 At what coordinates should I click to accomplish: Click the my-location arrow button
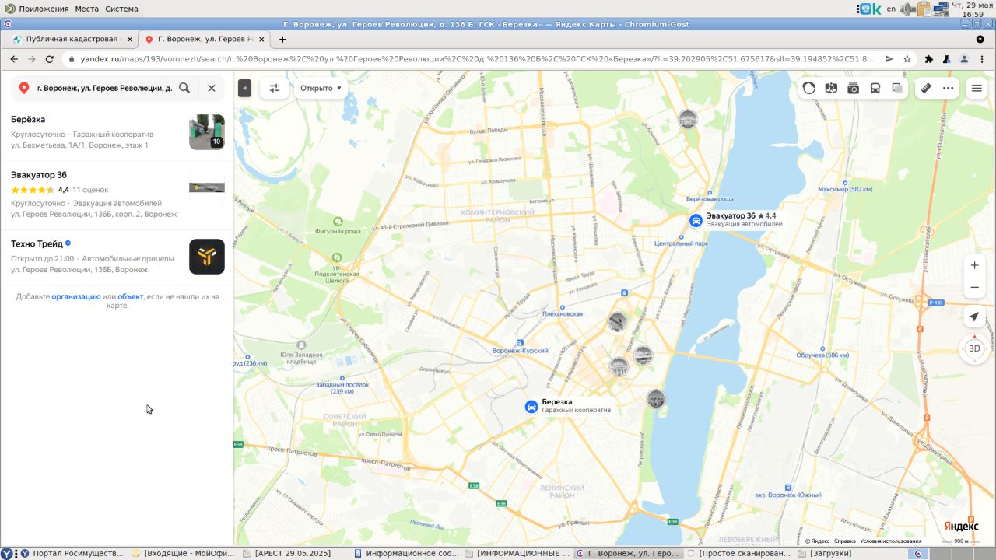click(x=974, y=317)
